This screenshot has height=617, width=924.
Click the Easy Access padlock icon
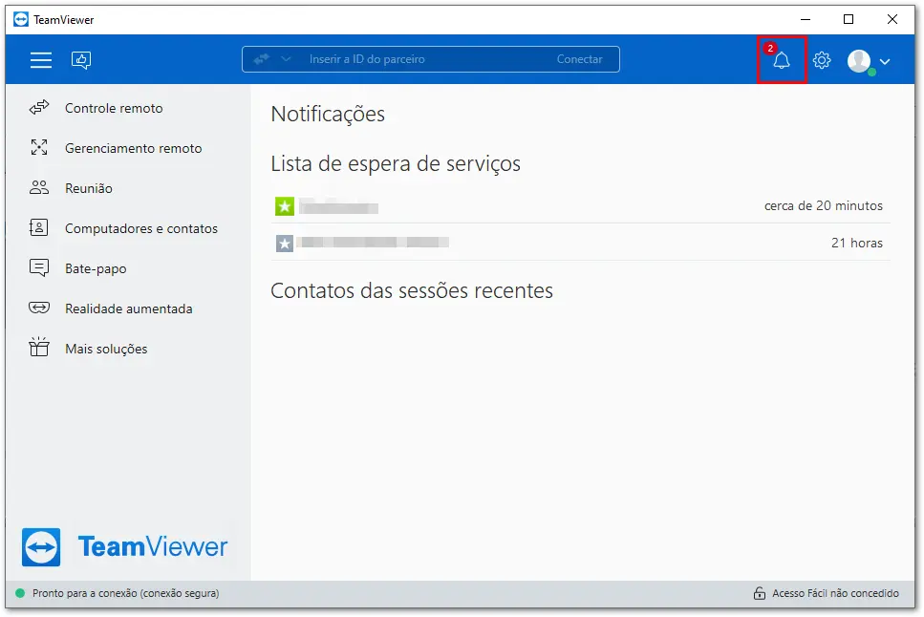(760, 593)
